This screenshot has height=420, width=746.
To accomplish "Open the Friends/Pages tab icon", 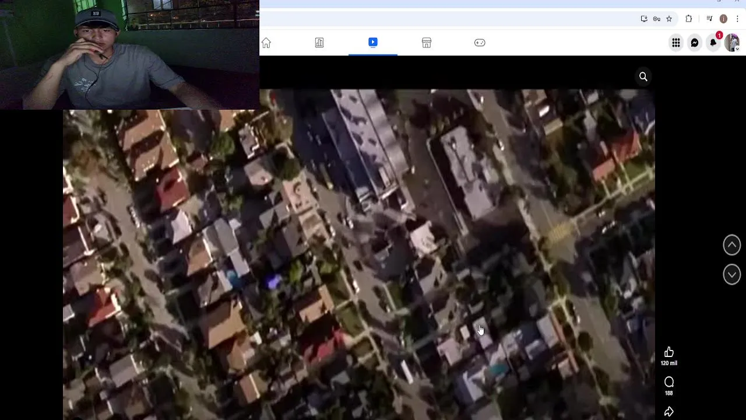I will 319,43.
